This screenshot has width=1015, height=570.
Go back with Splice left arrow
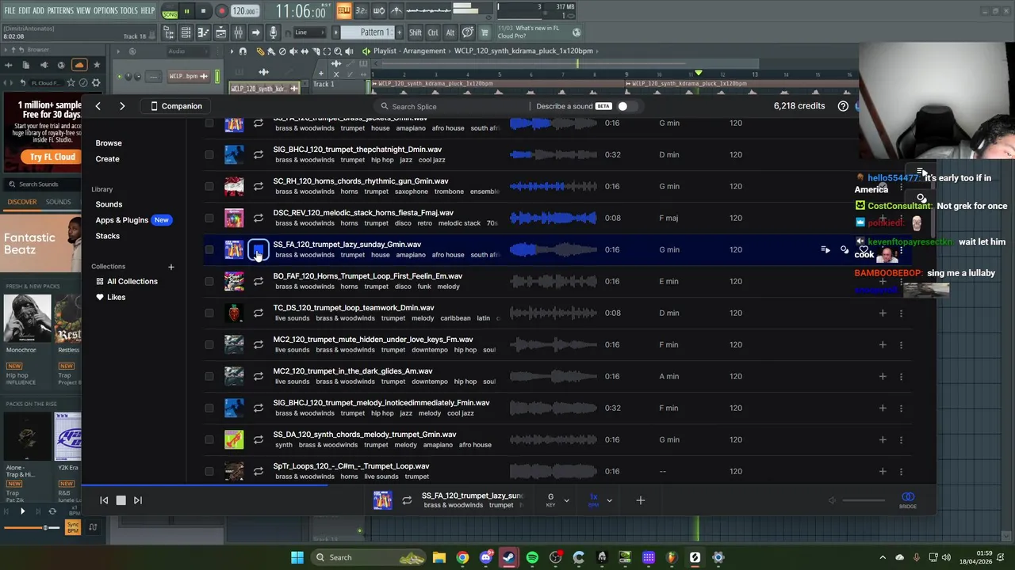coord(98,106)
